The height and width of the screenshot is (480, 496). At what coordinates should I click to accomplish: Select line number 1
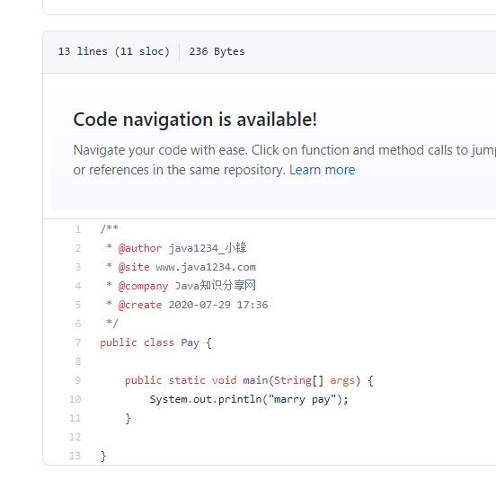pos(78,229)
